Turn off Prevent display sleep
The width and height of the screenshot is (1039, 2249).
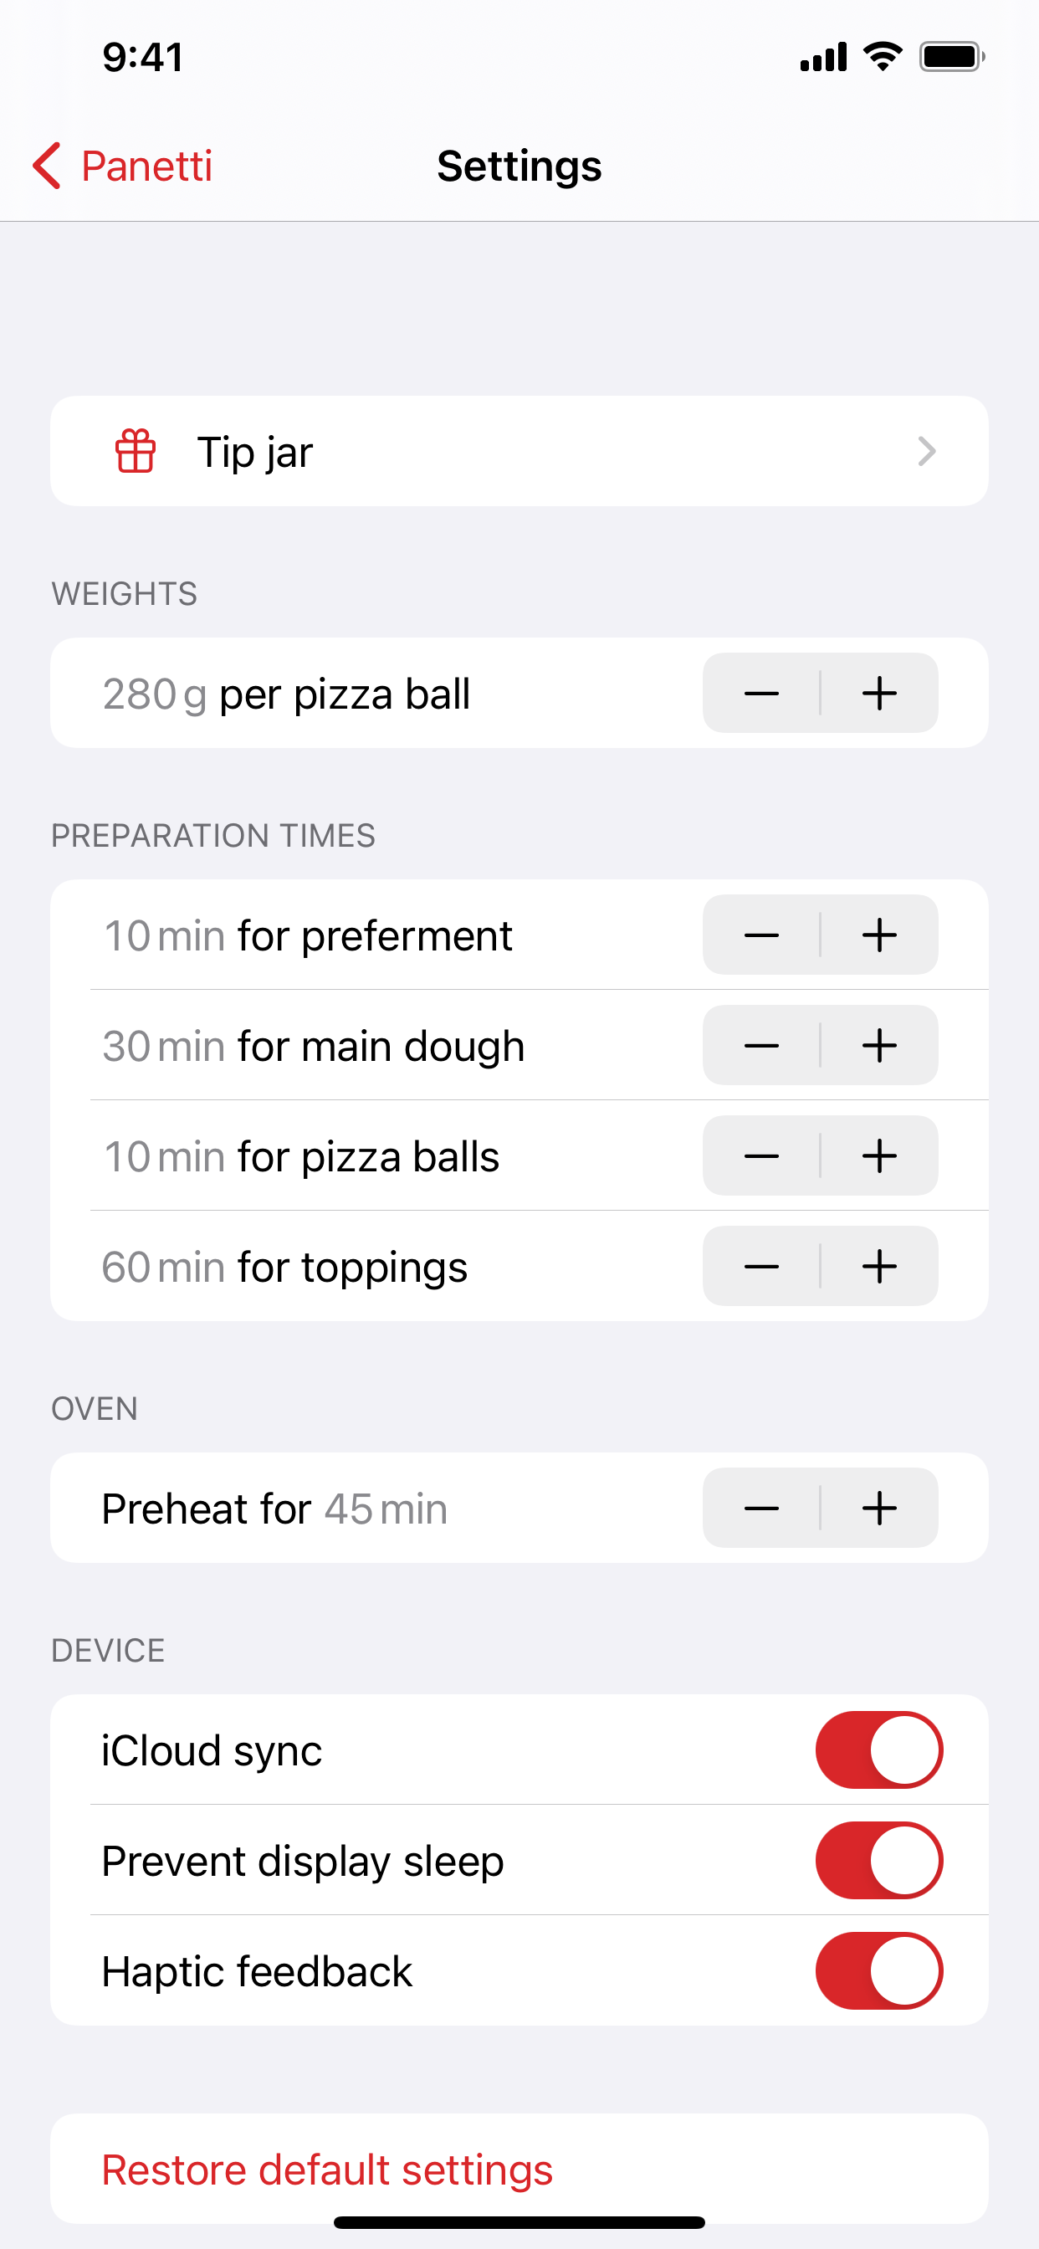click(879, 1861)
